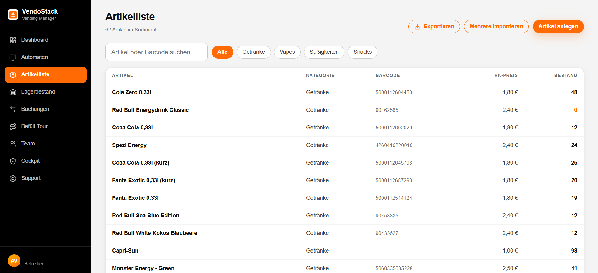Click the Lagerbestand warehouse icon
This screenshot has height=273, width=598.
click(x=13, y=92)
